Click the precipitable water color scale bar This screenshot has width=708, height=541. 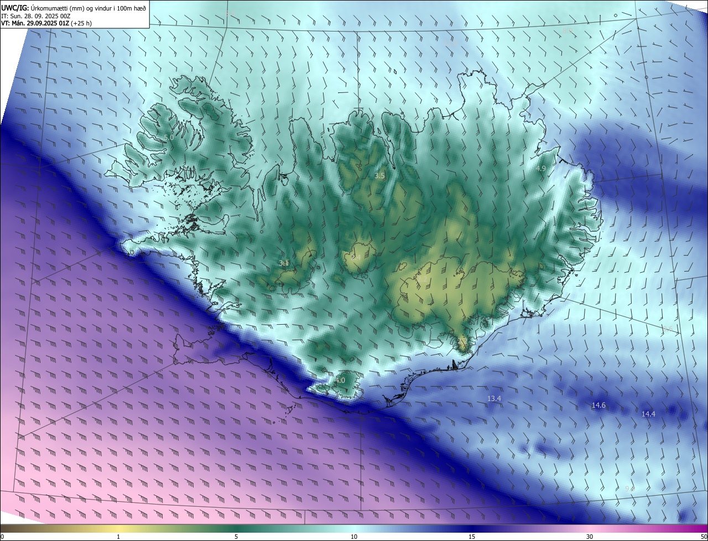tap(354, 529)
